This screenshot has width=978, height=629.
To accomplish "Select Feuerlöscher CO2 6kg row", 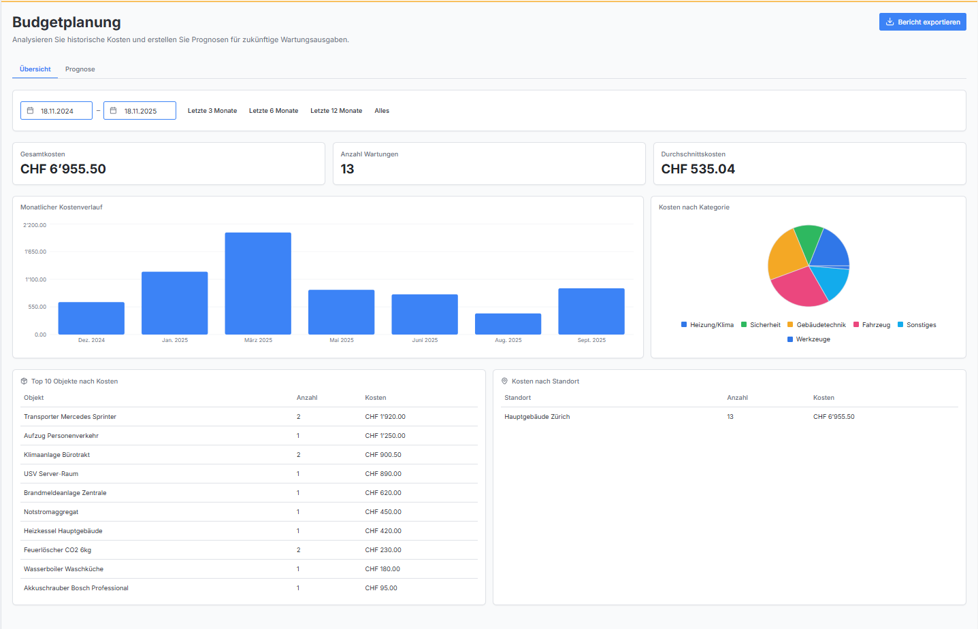I will coord(249,550).
